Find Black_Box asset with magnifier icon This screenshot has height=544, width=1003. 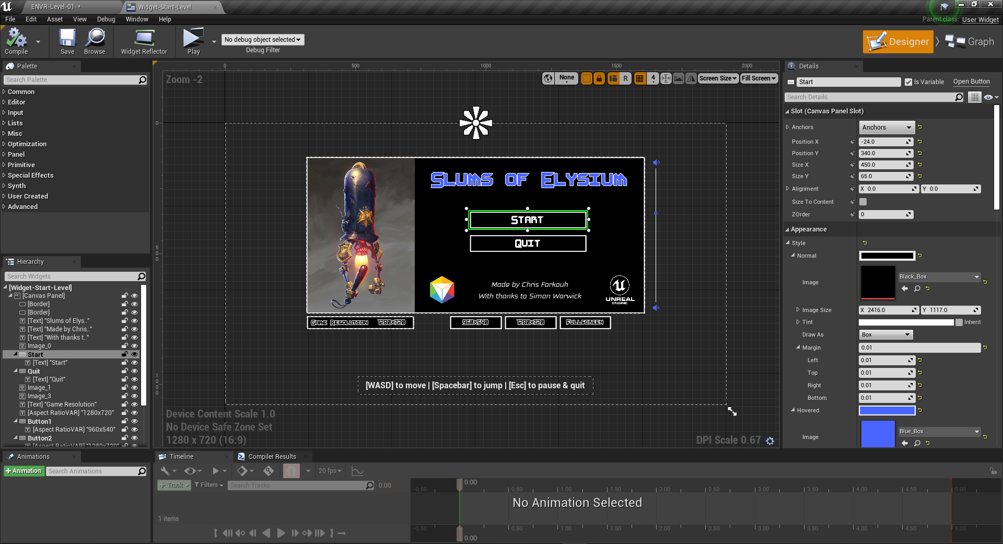point(917,288)
